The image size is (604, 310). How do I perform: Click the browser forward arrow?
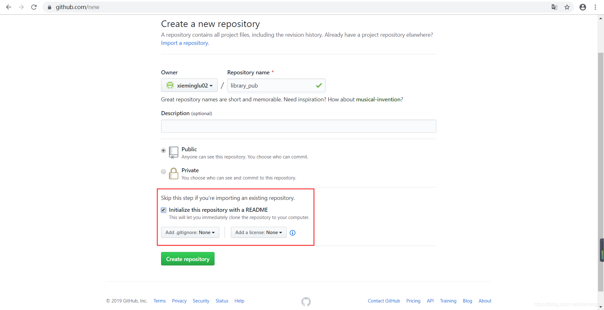pyautogui.click(x=21, y=7)
